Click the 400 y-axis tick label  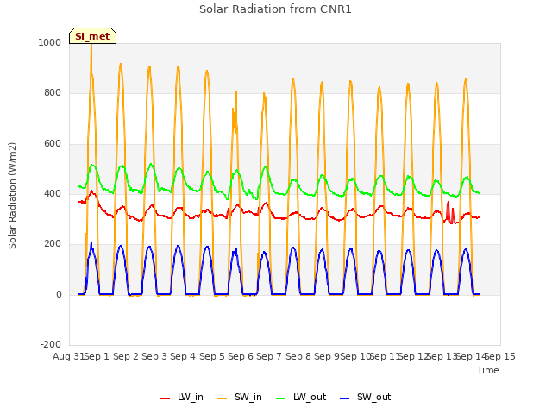(53, 193)
